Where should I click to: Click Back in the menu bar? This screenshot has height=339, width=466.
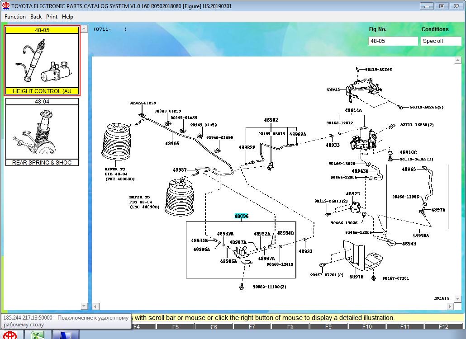[36, 16]
